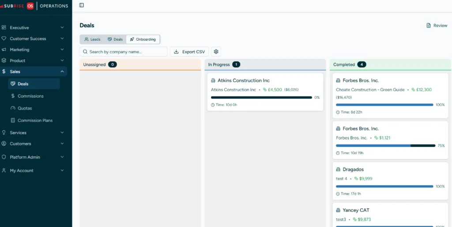Click the sidebar collapse panel icon
Viewport: 452px width, 227px height.
[81, 5]
